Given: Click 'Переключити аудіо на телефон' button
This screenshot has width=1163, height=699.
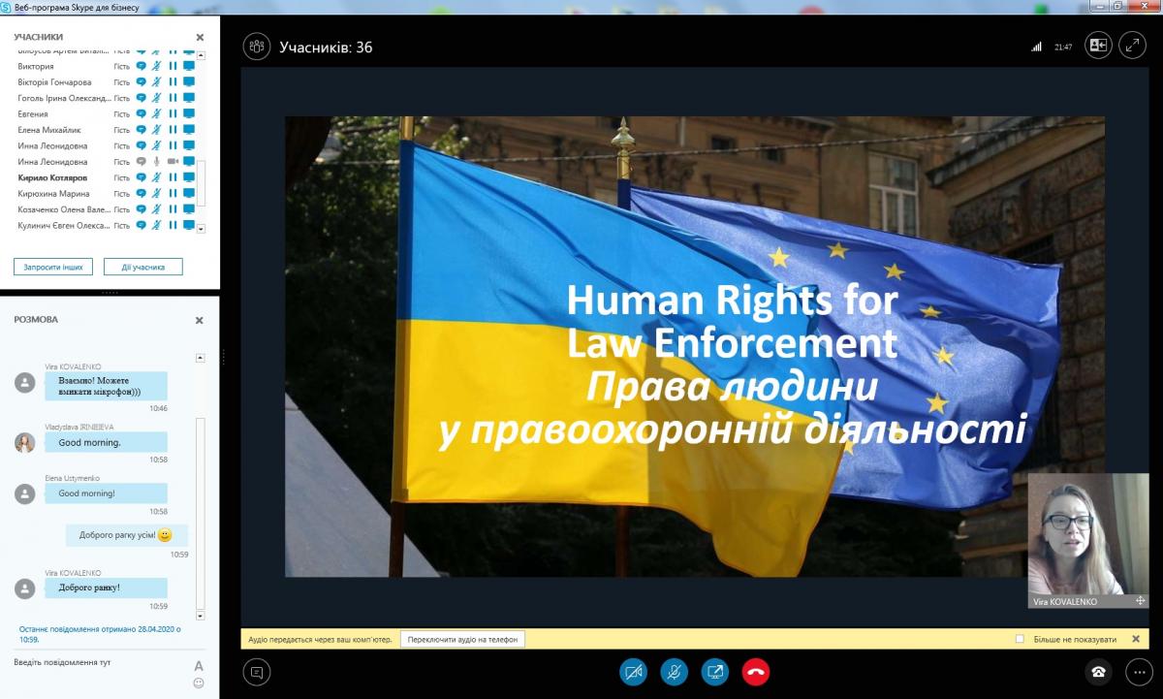Looking at the screenshot, I should (x=462, y=639).
